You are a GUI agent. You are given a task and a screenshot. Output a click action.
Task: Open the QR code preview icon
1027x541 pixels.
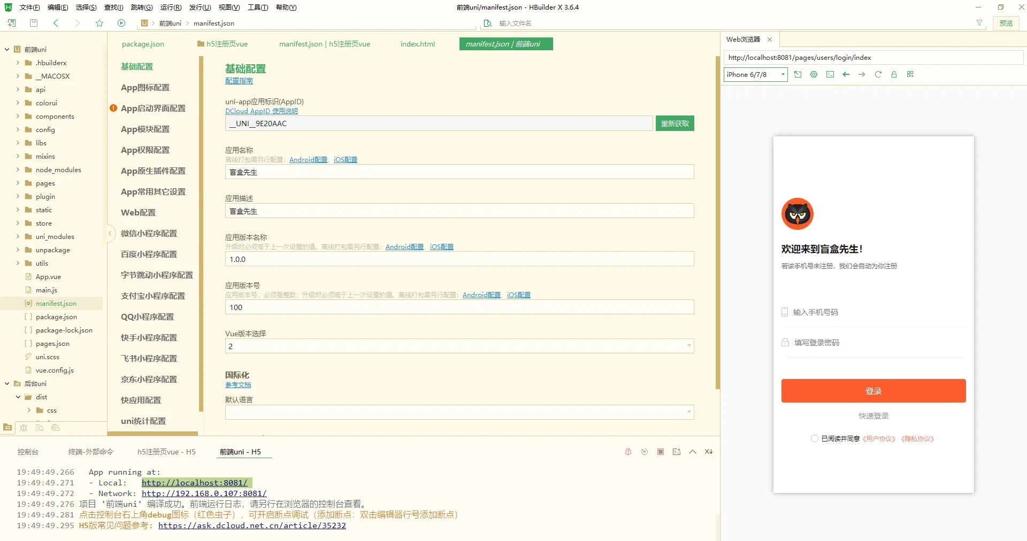[910, 74]
